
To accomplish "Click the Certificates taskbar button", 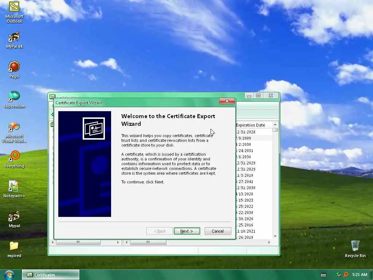I will 51,275.
